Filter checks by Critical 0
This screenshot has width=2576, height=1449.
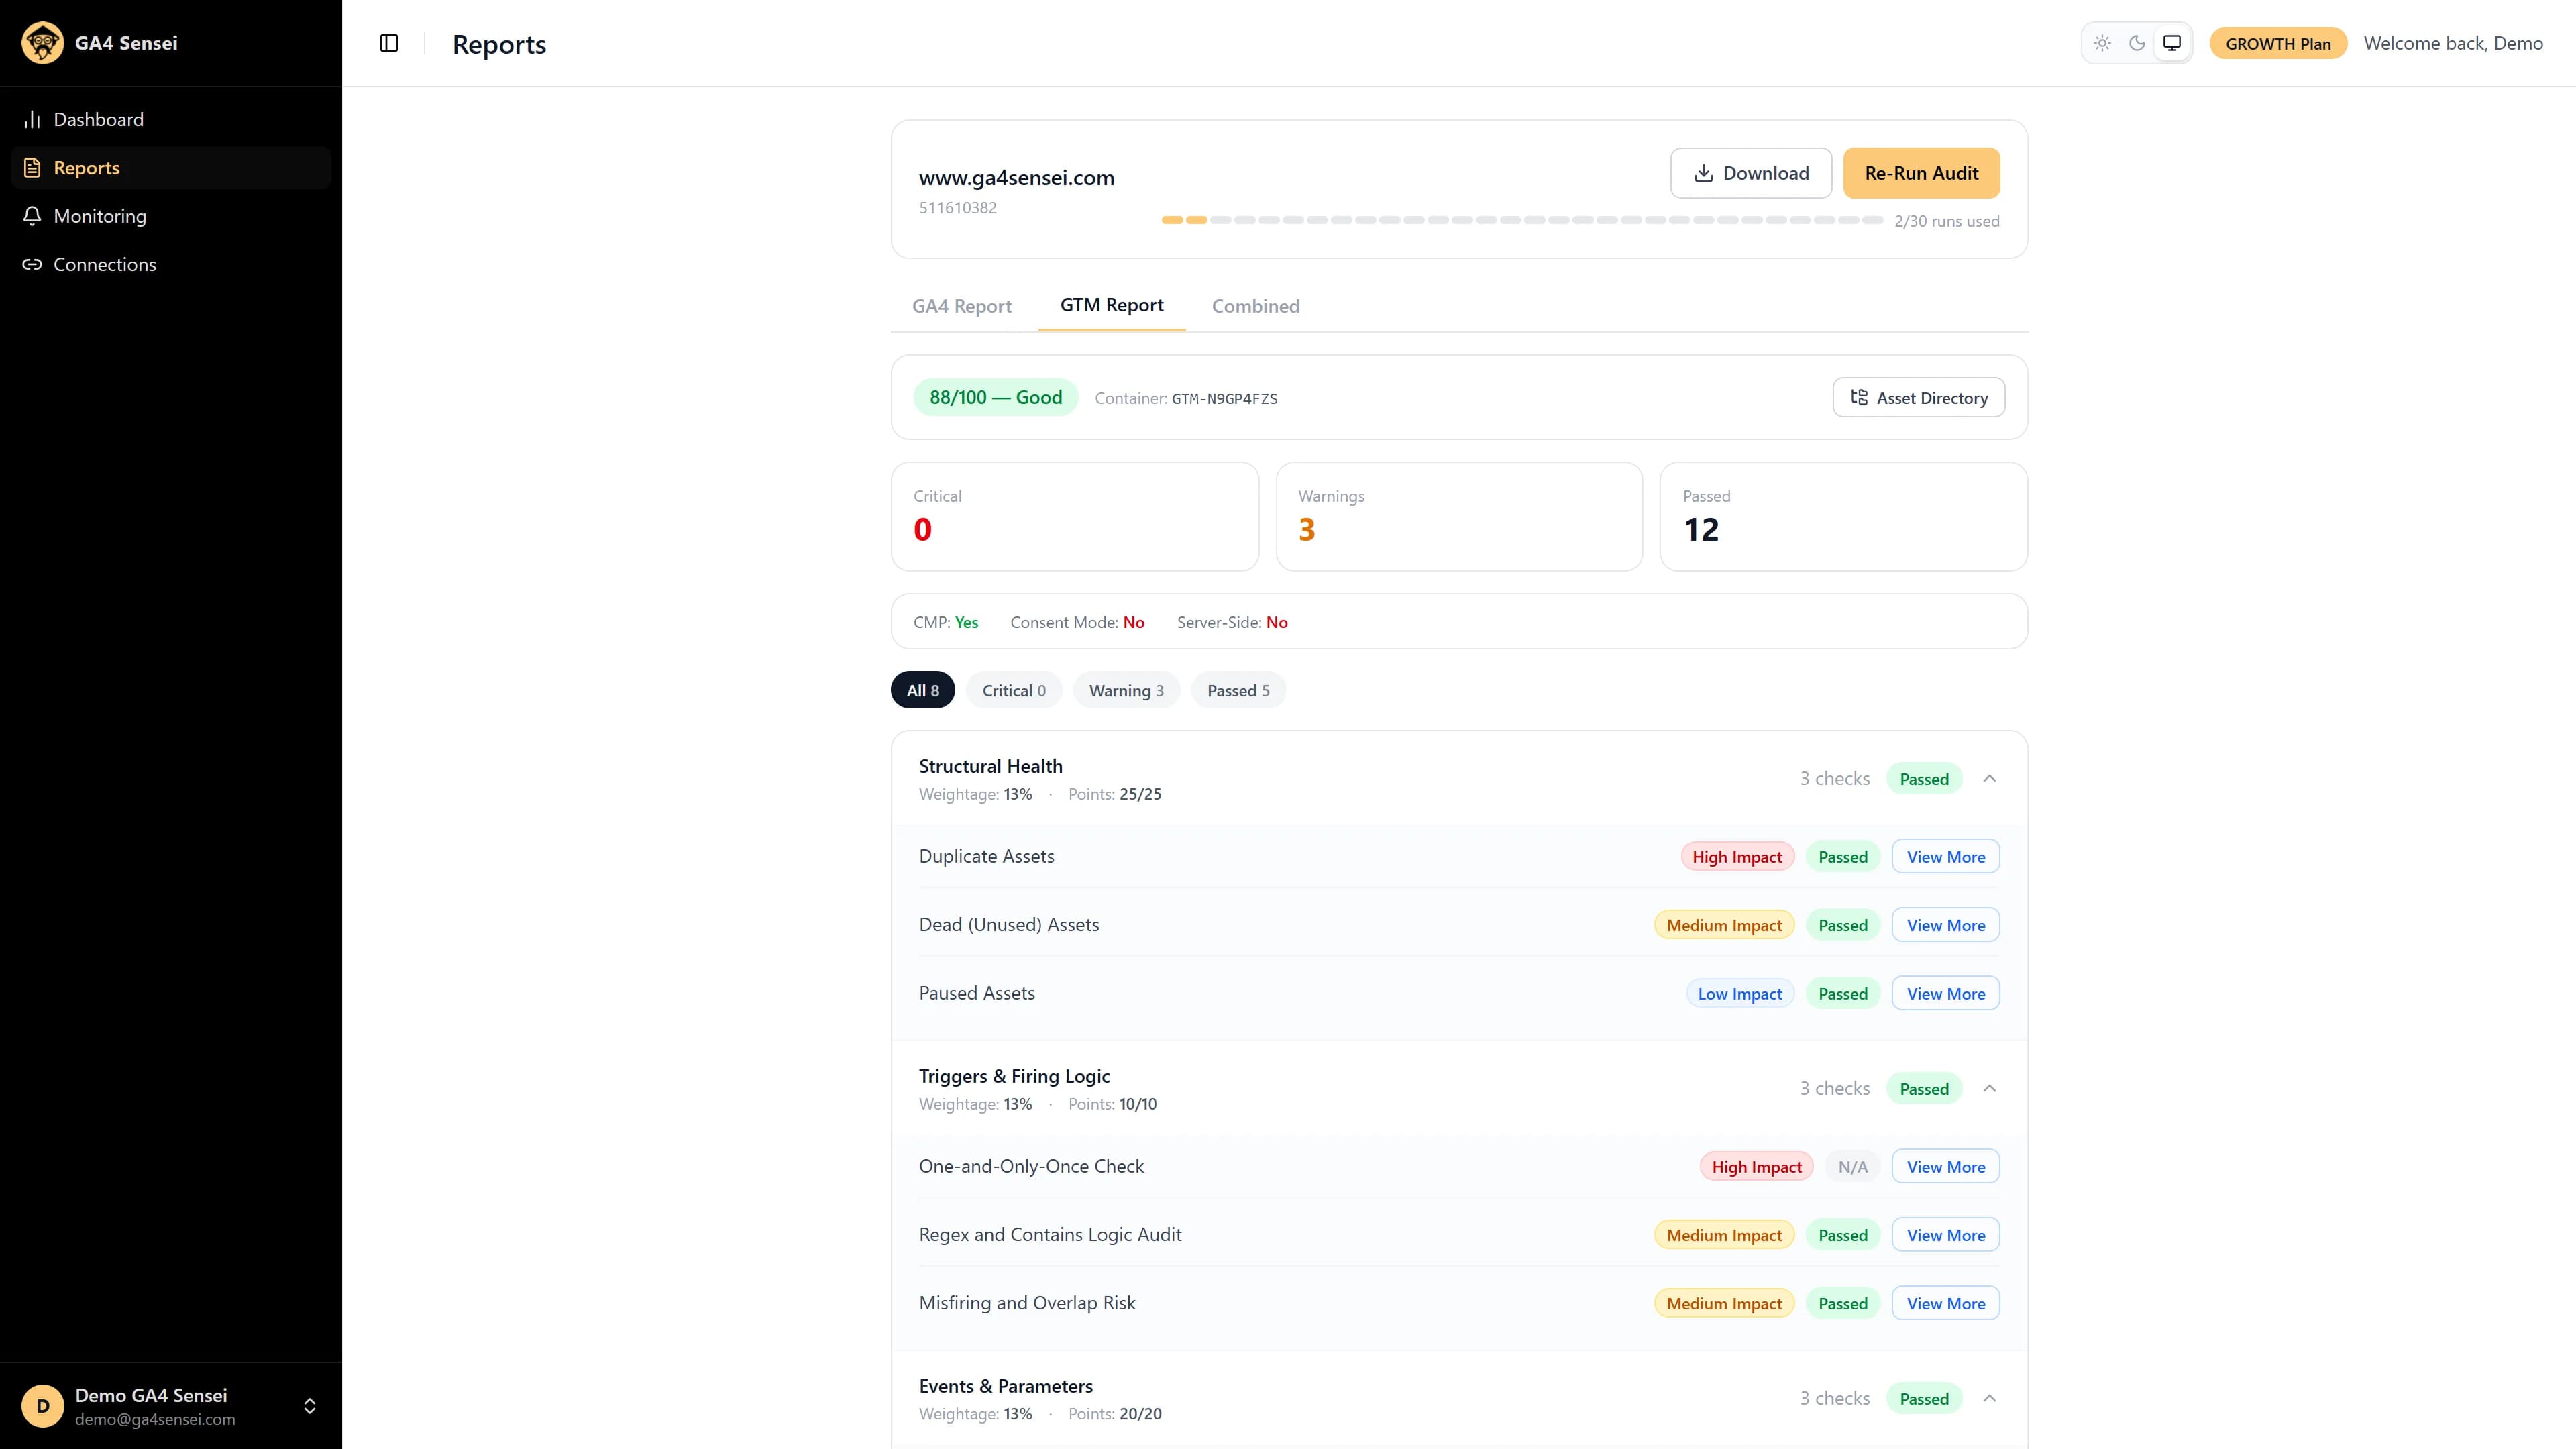(x=1013, y=690)
